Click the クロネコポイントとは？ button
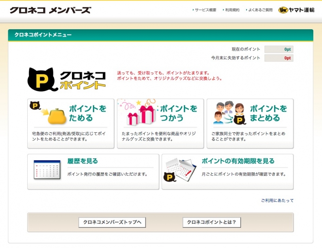322x248 pixels. 211,222
